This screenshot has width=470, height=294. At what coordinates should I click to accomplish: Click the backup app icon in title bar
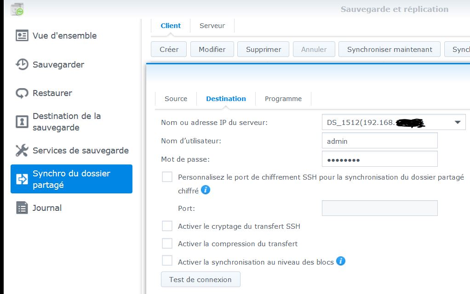coord(17,9)
